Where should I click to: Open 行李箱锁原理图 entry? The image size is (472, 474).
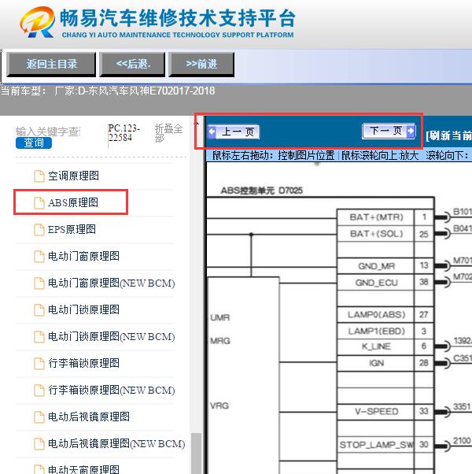pyautogui.click(x=83, y=363)
